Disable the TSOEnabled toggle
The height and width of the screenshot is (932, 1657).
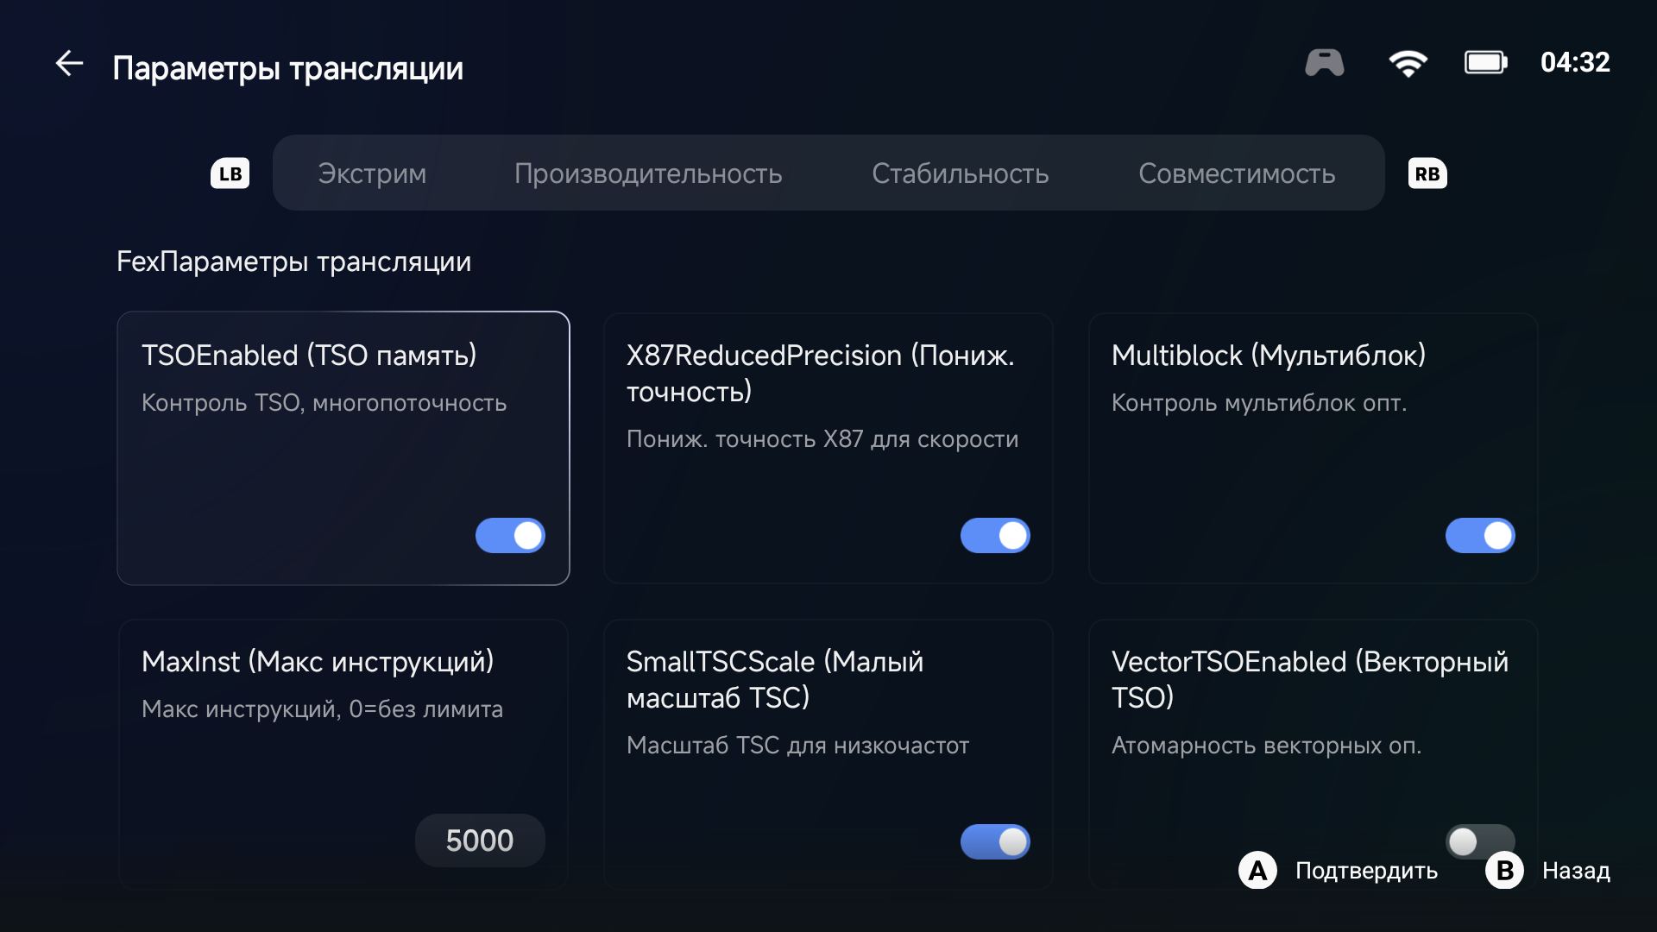(510, 536)
